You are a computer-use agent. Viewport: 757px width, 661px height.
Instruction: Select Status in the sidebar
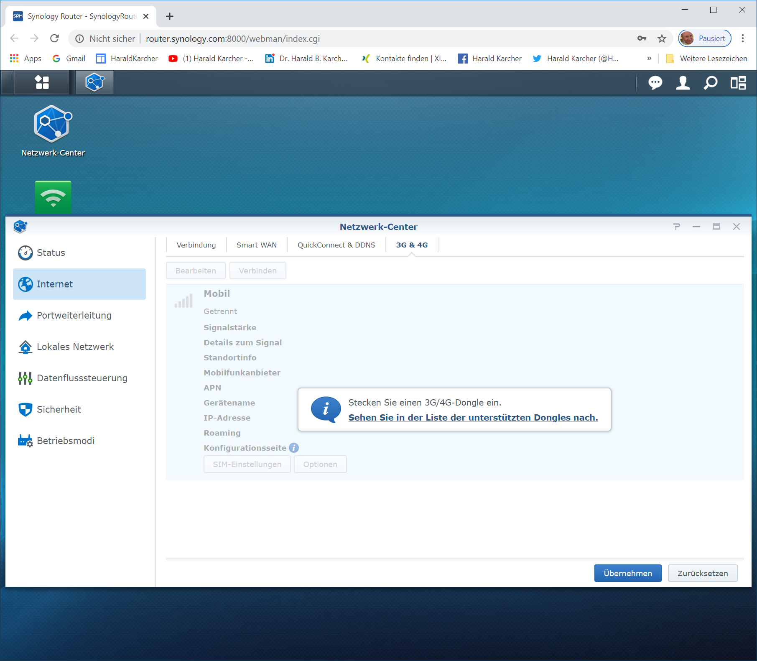(x=51, y=253)
